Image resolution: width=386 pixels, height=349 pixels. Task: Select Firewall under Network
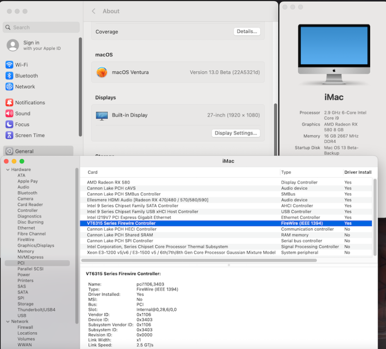point(25,327)
